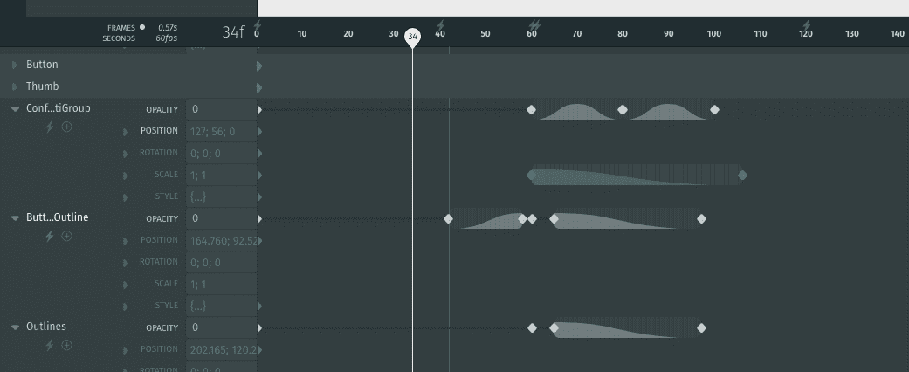
Task: Click lightning marker at frame 120 on ruler
Action: tap(806, 25)
